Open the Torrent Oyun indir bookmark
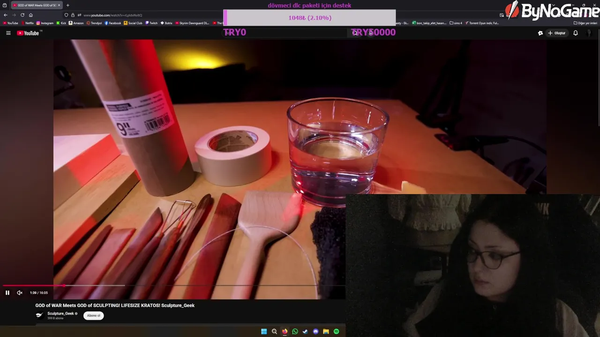The width and height of the screenshot is (600, 337). [482, 23]
